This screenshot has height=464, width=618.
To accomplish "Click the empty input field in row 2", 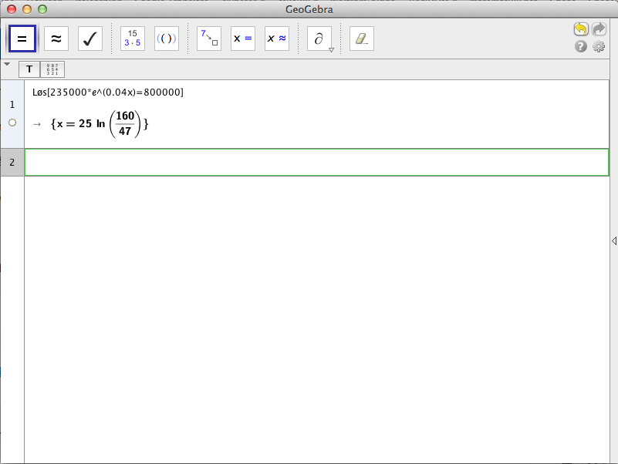I will (x=316, y=162).
